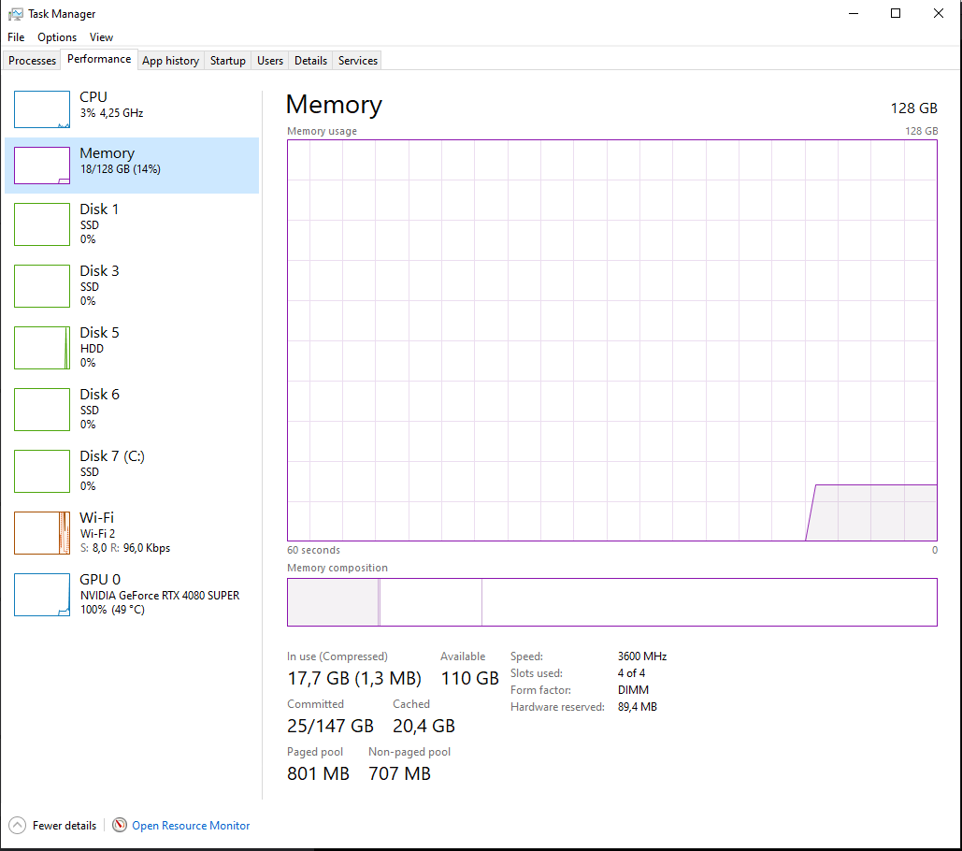Open the View menu
This screenshot has width=962, height=851.
coord(101,37)
